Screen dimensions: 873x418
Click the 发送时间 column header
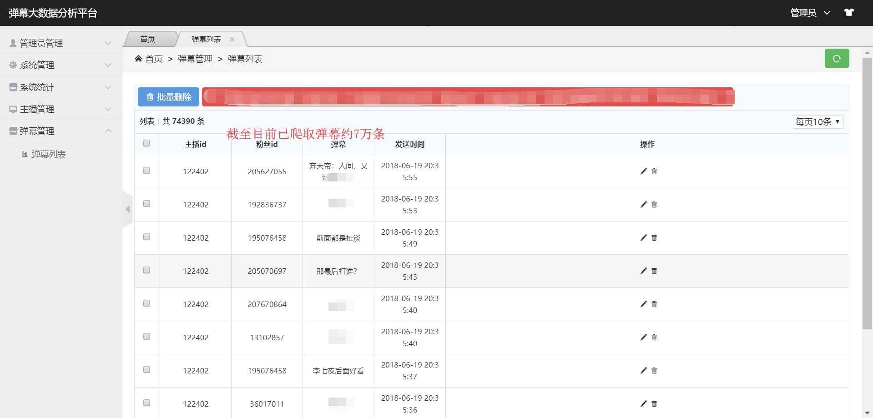(x=409, y=144)
